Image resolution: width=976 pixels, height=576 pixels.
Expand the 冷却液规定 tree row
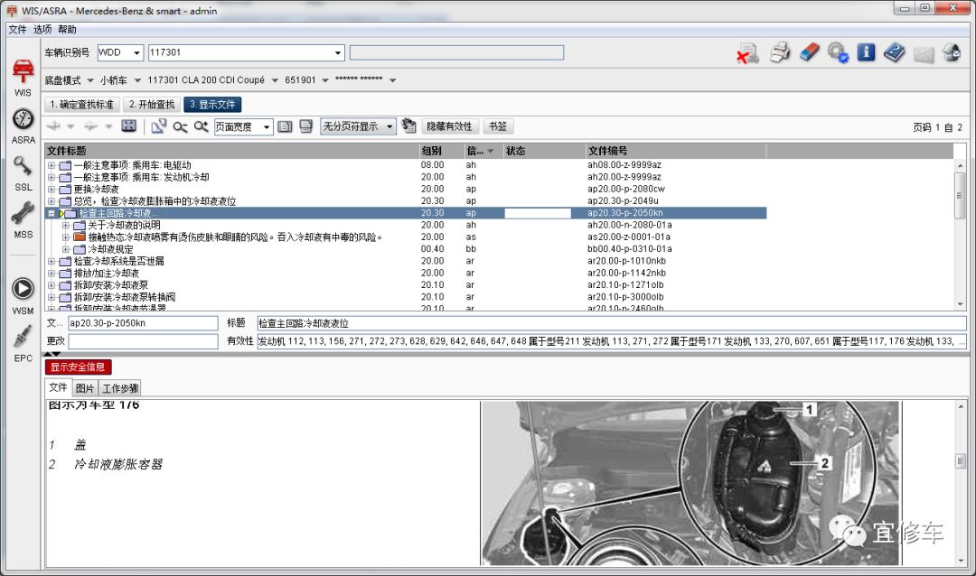pos(65,249)
